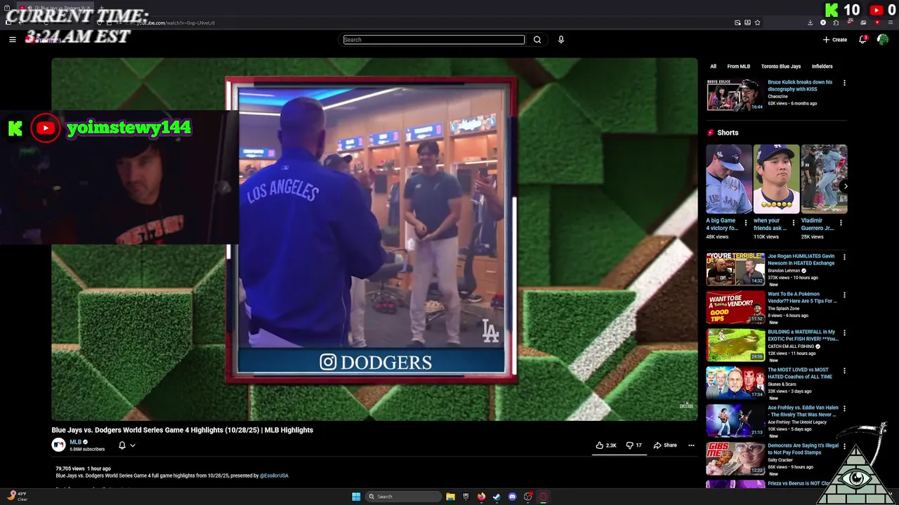Open Discord from the taskbar
This screenshot has width=899, height=505.
click(512, 497)
